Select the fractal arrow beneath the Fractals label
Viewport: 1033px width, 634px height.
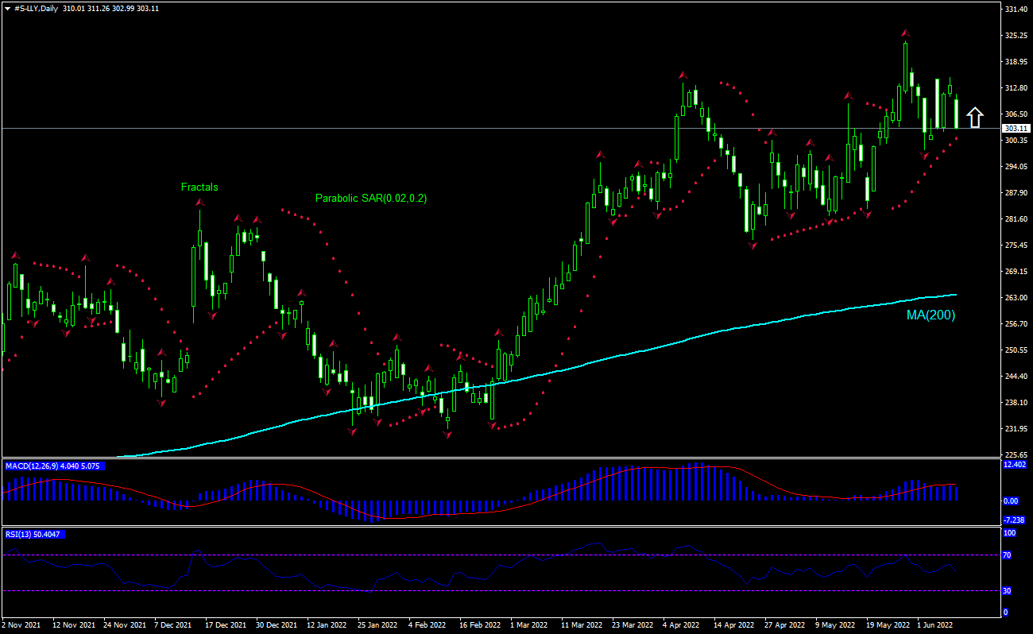[199, 201]
